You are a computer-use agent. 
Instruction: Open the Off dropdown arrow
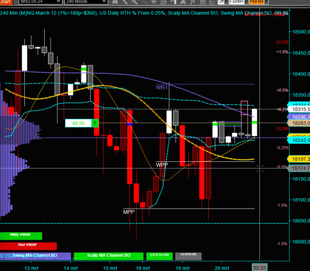pyautogui.click(x=226, y=2)
